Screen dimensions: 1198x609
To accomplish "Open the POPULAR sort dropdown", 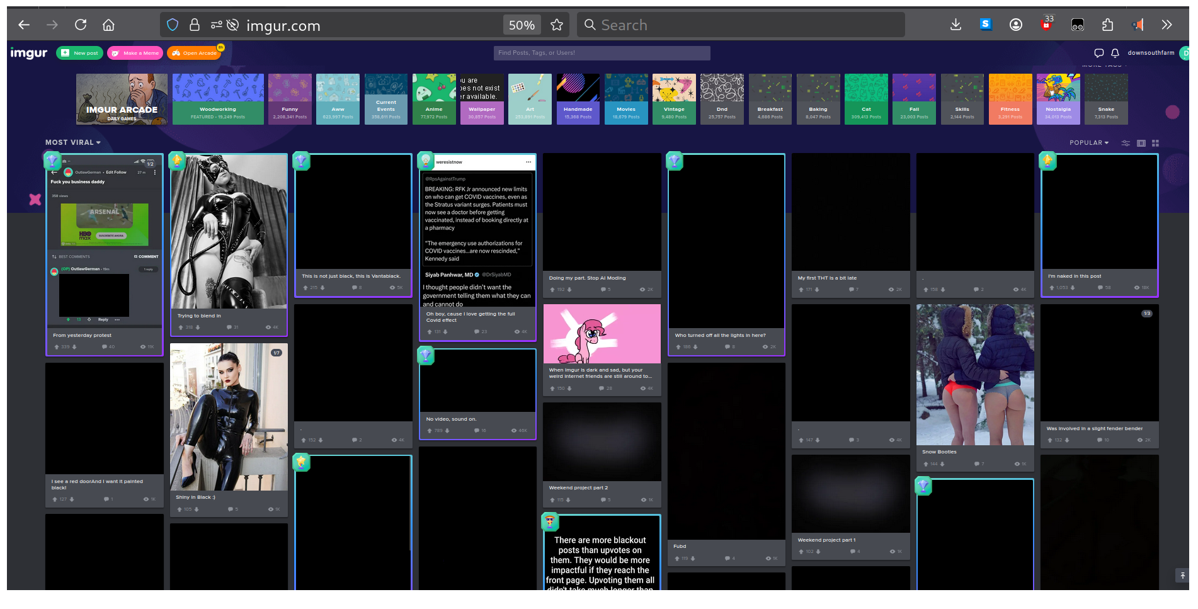I will point(1088,143).
